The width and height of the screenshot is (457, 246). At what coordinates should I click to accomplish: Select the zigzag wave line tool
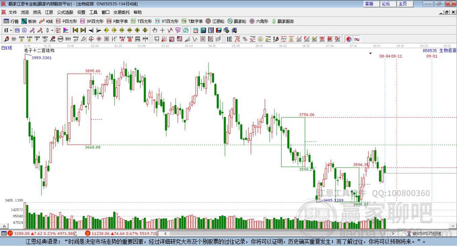click(195, 39)
